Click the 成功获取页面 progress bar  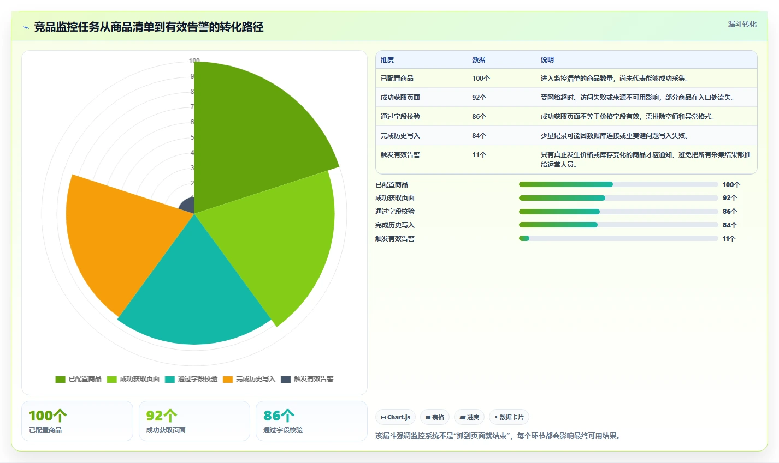point(618,198)
